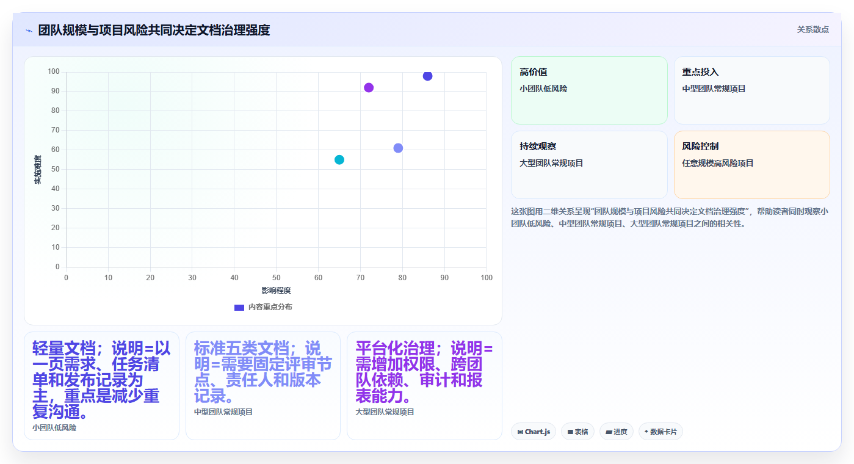Click the Chart.js tag icon
Screen dimensions: 854x464
520,432
